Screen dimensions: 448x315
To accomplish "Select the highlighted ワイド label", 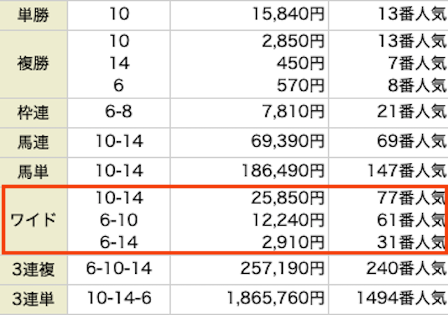I will click(x=33, y=220).
